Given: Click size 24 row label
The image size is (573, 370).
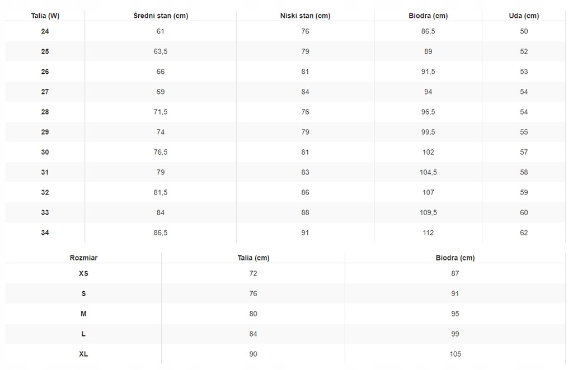Looking at the screenshot, I should 45,31.
